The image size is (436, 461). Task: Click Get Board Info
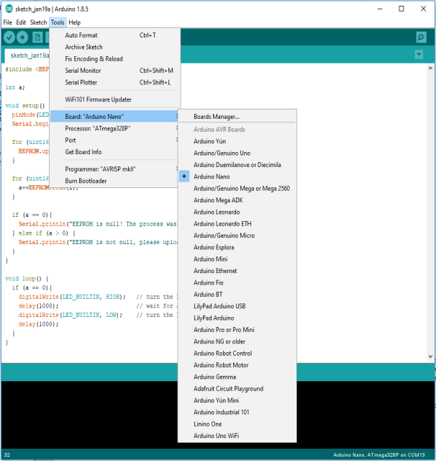[83, 152]
